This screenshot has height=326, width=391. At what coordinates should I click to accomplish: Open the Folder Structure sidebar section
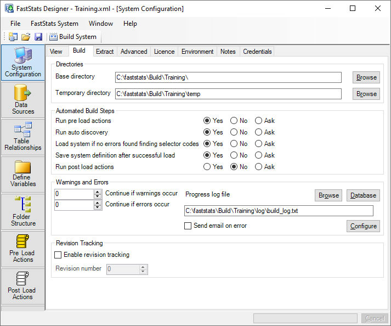click(x=23, y=211)
